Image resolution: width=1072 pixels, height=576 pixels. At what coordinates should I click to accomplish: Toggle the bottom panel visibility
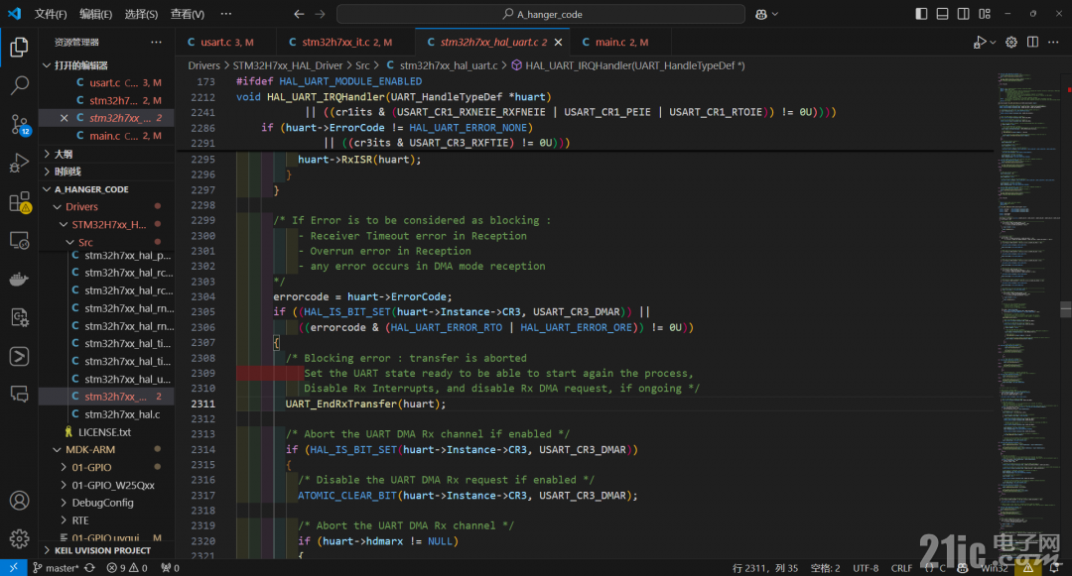(x=942, y=14)
